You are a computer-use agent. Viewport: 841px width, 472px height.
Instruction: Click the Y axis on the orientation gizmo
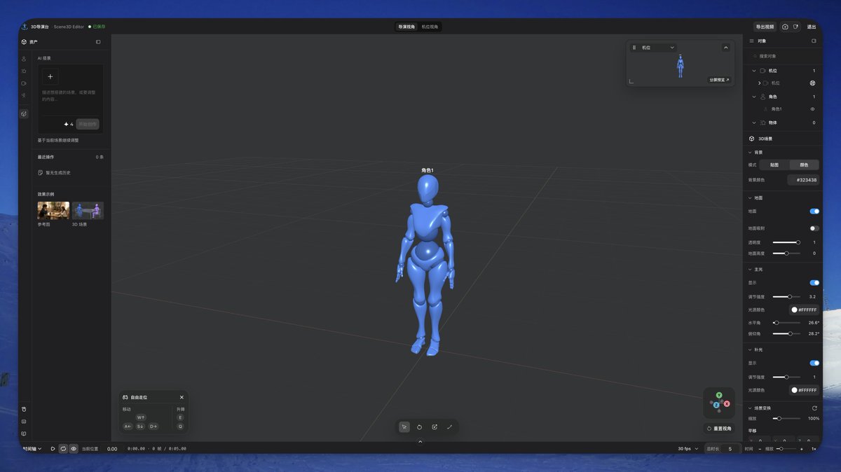(719, 396)
